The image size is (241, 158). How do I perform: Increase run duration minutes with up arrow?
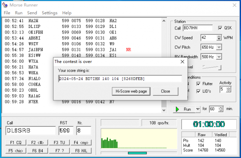point(221,108)
